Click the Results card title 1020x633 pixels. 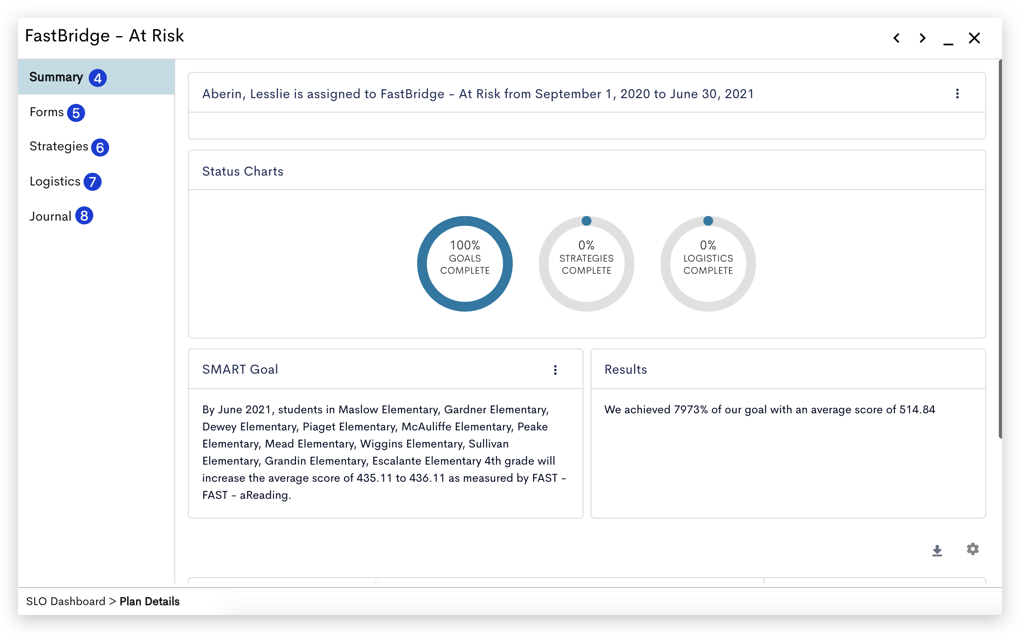point(626,369)
